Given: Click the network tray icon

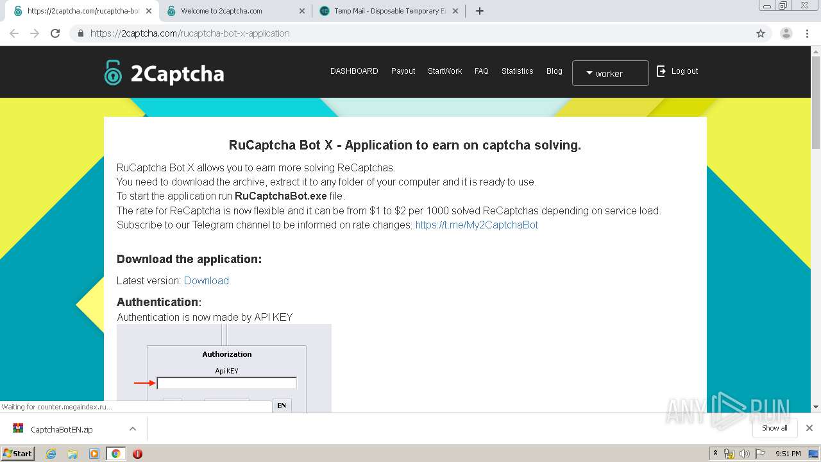Looking at the screenshot, I should pos(729,454).
